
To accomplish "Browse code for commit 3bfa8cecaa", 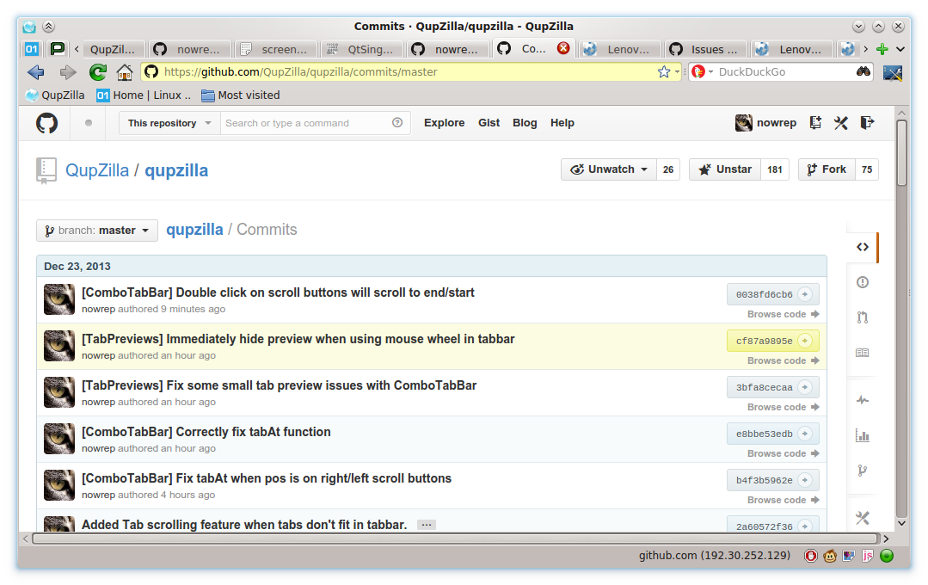I will pos(783,407).
